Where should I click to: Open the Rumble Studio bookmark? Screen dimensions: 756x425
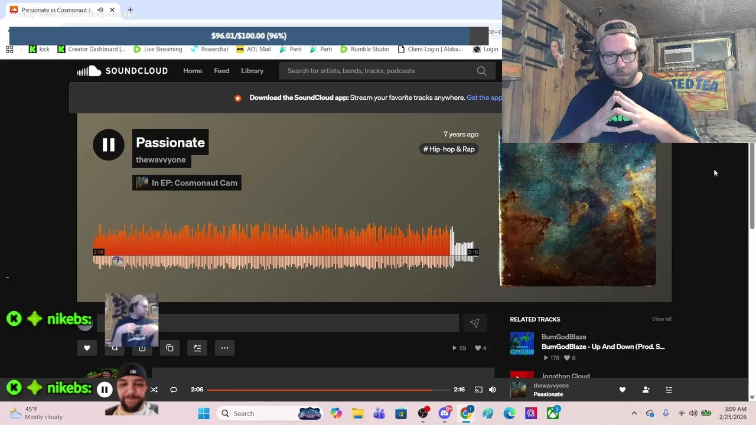[364, 49]
